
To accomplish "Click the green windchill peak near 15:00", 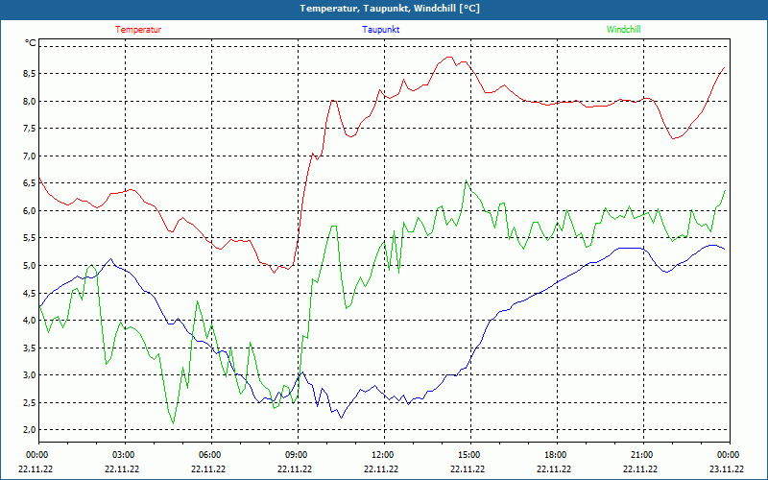I will click(x=467, y=180).
